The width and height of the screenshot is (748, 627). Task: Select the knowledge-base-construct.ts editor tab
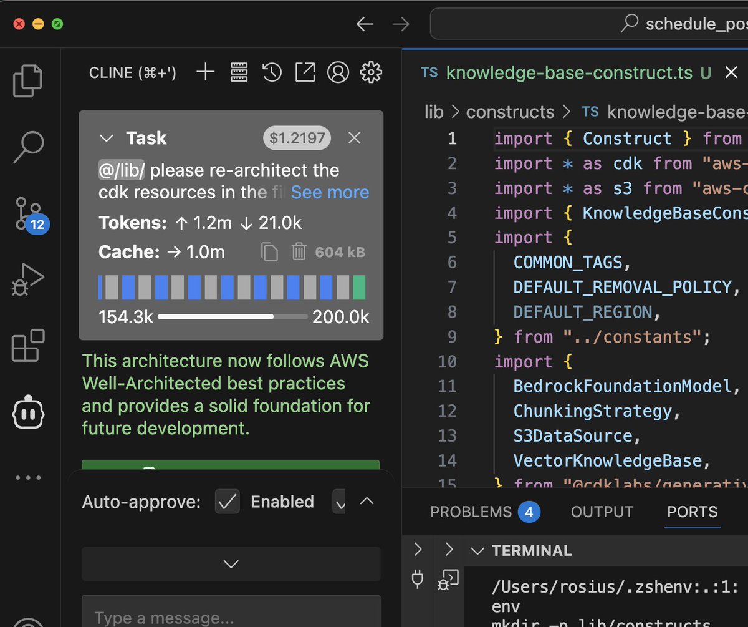point(568,73)
